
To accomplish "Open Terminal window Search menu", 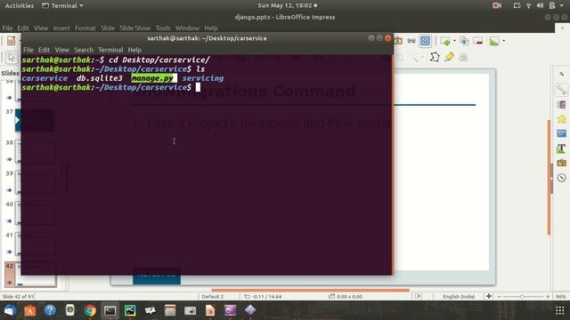I will pyautogui.click(x=84, y=50).
